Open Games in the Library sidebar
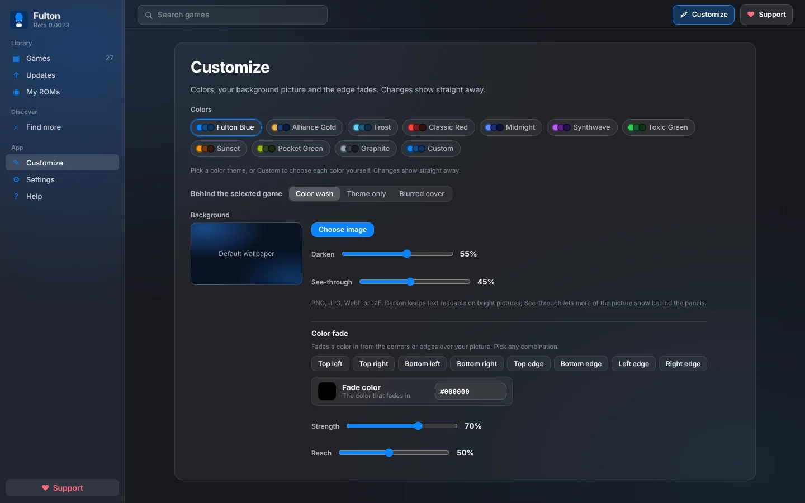Viewport: 805px width, 503px height. 62,59
